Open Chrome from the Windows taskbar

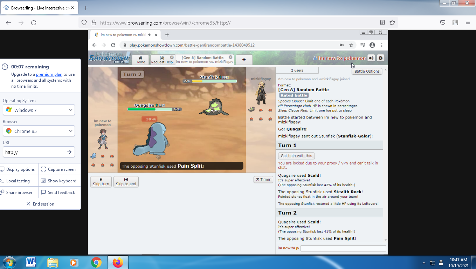point(96,262)
